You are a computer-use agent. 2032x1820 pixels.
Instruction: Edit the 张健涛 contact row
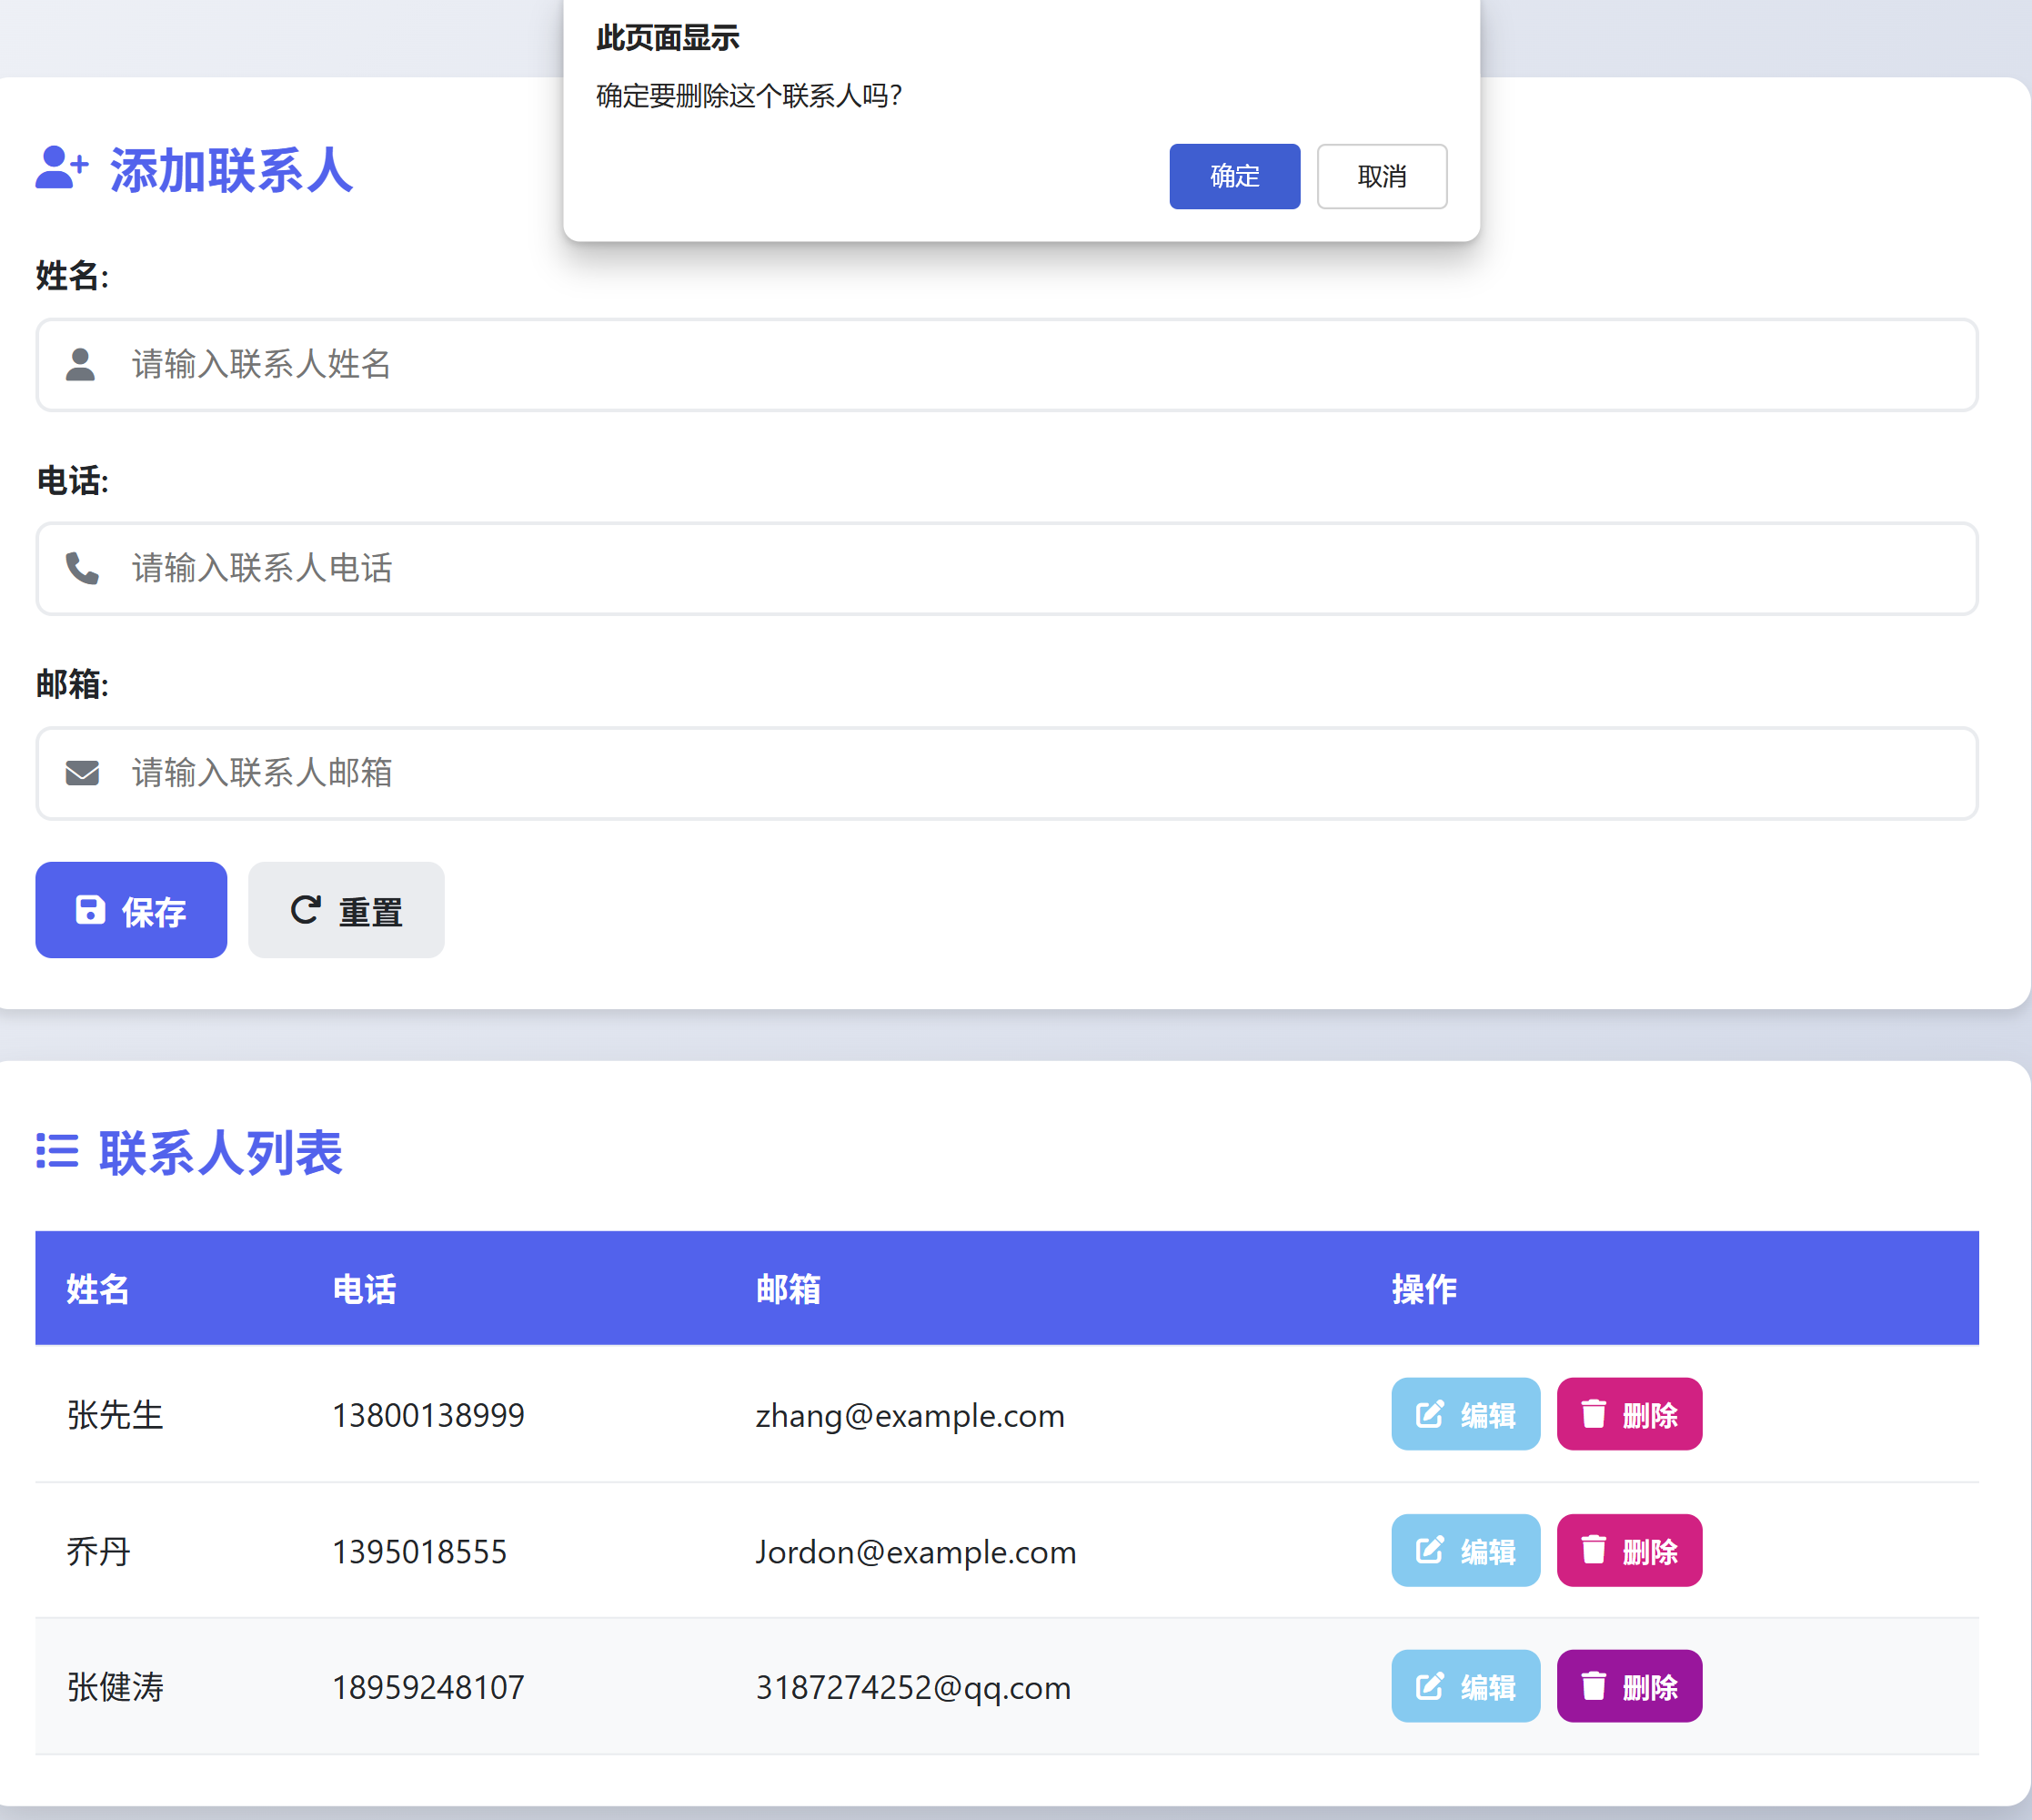1464,1686
